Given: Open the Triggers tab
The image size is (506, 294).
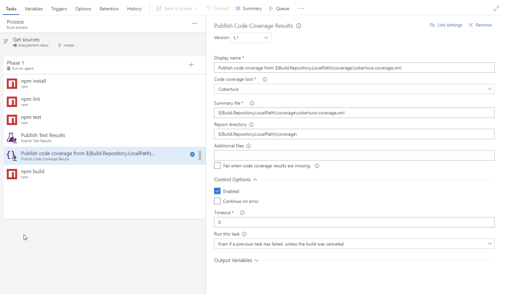Looking at the screenshot, I should click(59, 8).
